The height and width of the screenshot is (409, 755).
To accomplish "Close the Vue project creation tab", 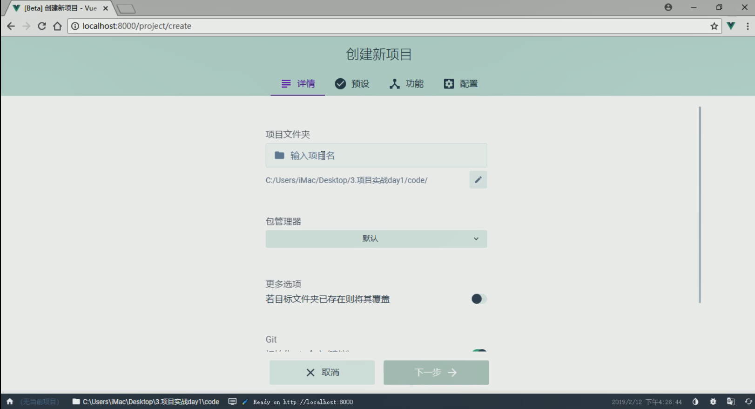I will pos(106,8).
